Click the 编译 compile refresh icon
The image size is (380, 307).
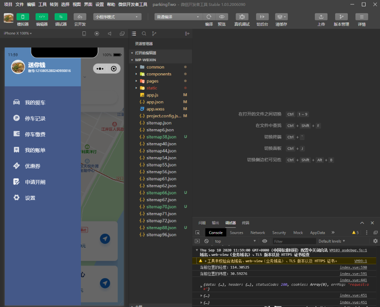(x=209, y=17)
